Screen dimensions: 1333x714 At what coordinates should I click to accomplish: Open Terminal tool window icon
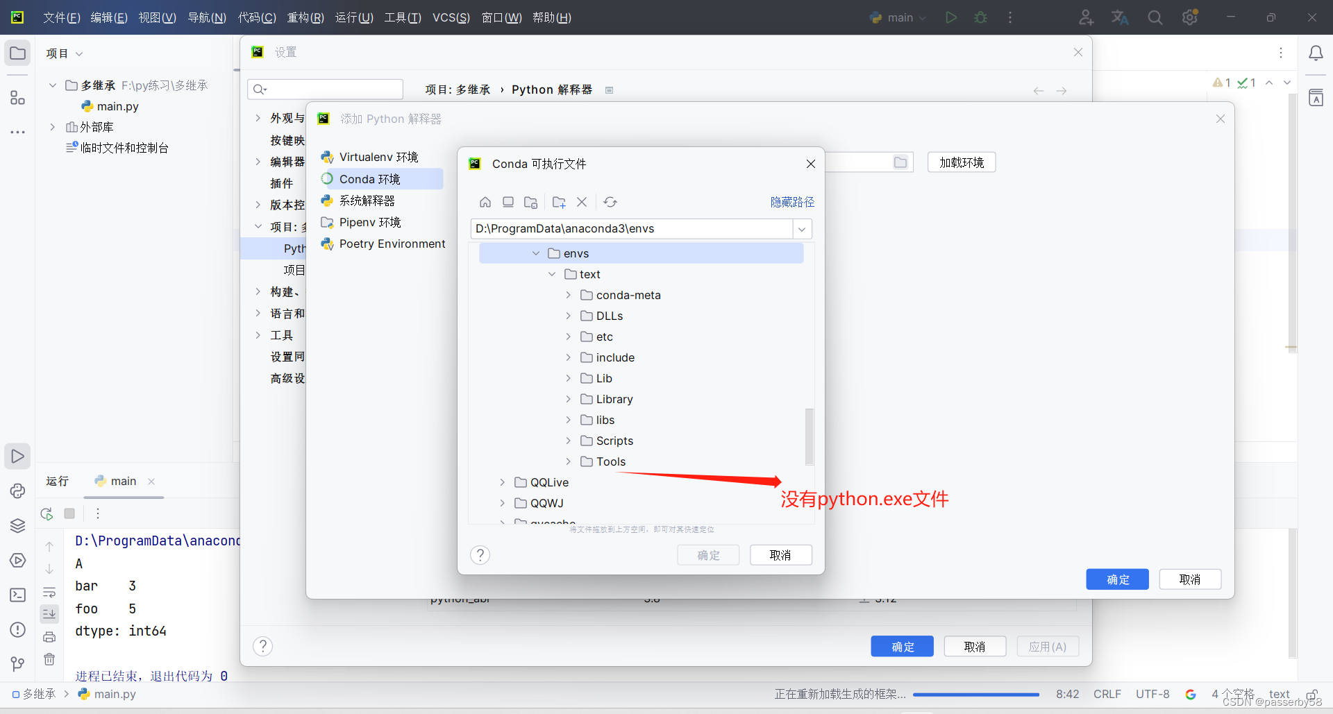click(x=18, y=595)
